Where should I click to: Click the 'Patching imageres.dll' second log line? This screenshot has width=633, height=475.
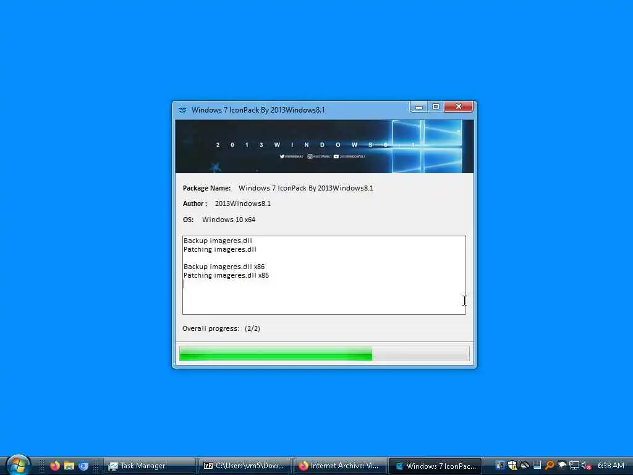[220, 250]
